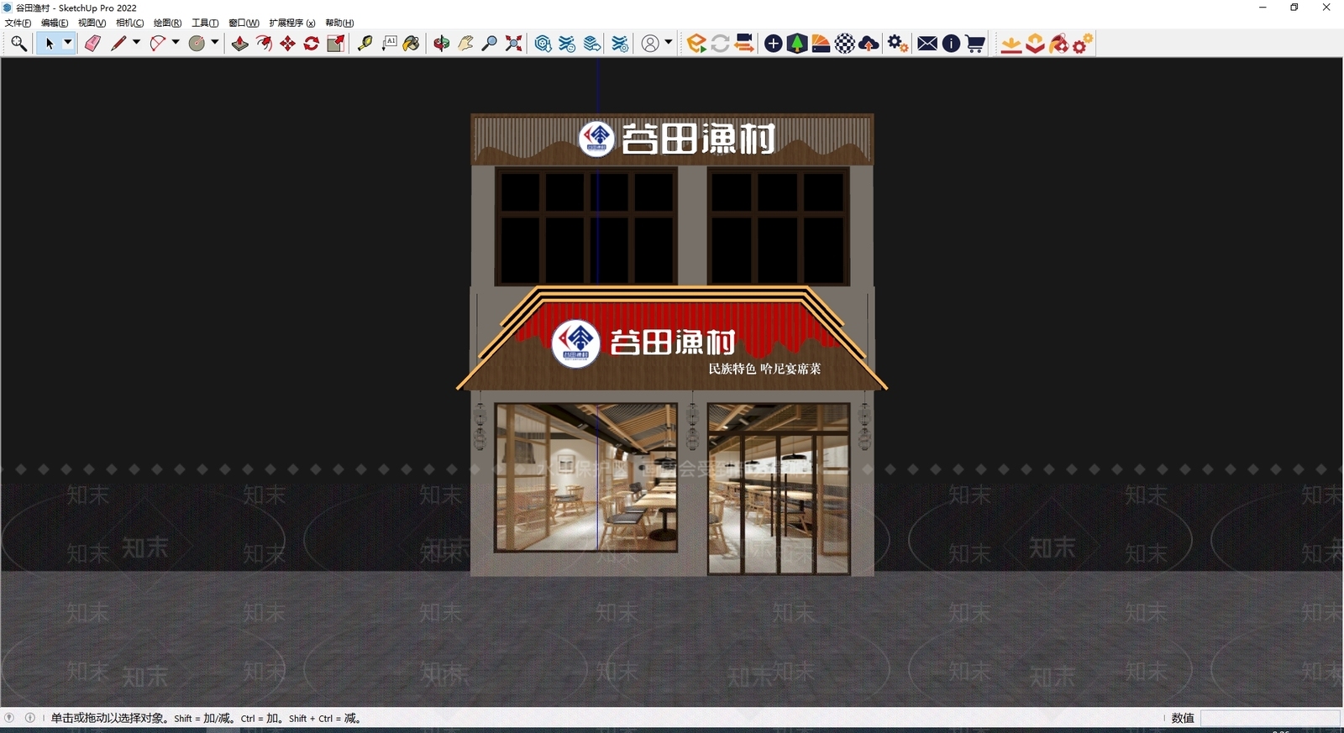Open Enscape general settings gear icon
Screen dimensions: 1344x733
pos(898,44)
